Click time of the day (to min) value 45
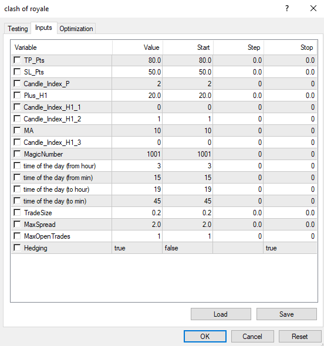 pyautogui.click(x=137, y=201)
